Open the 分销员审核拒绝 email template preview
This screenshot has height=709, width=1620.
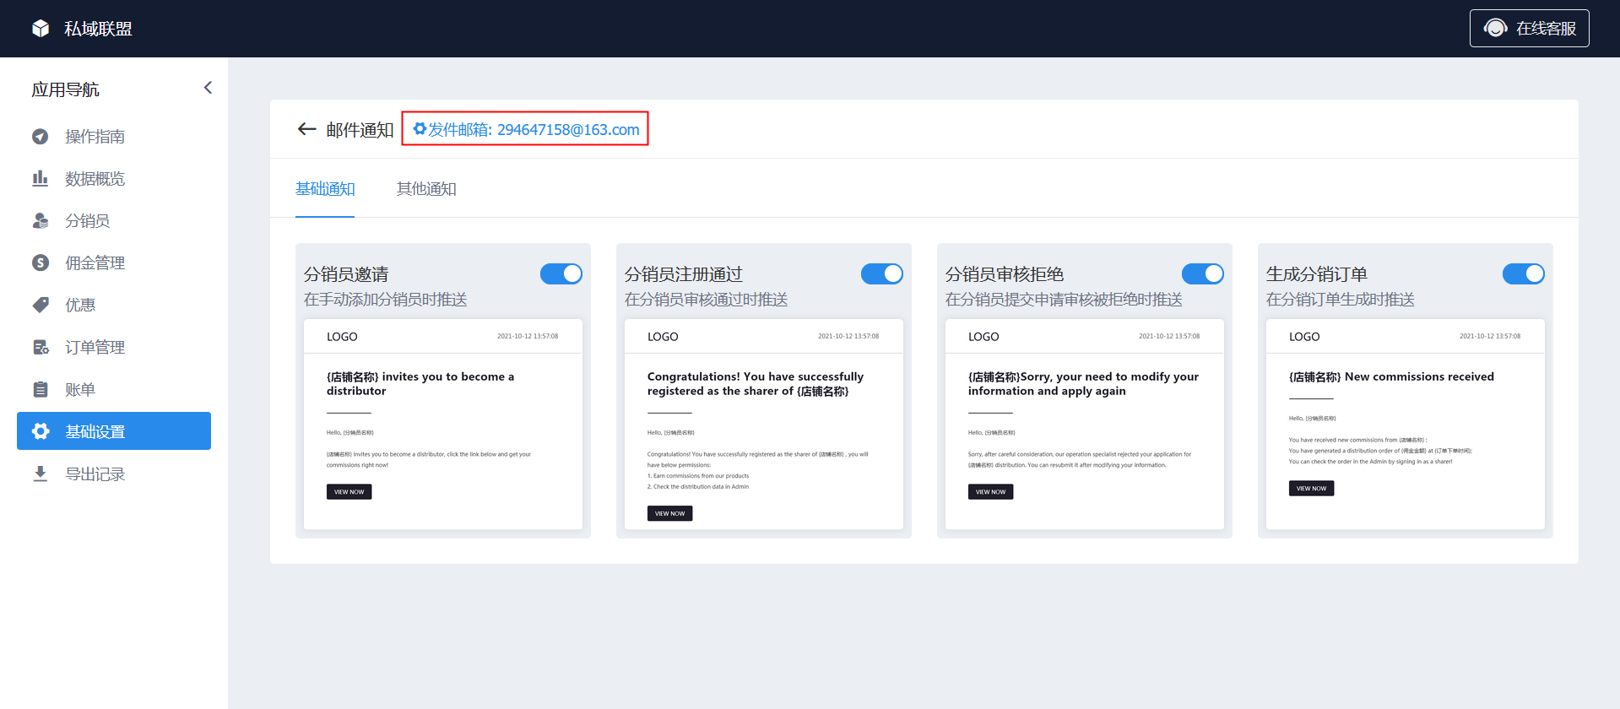click(x=1085, y=425)
